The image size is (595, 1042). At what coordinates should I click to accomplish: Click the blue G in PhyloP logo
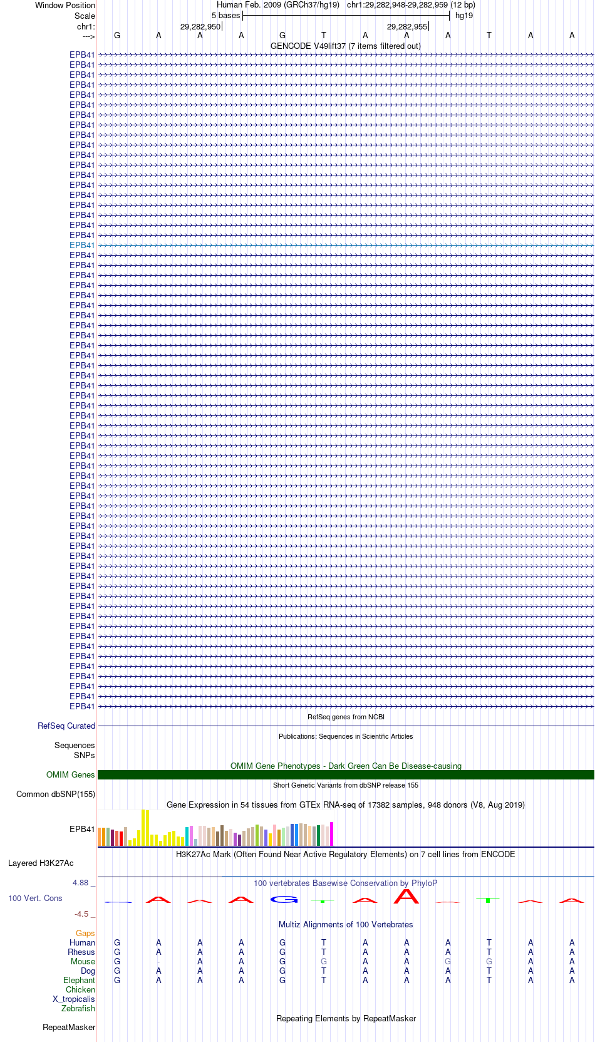(x=284, y=900)
